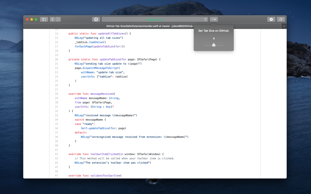The height and width of the screenshot is (194, 311).
Task: Click the github.com address bar
Action: [x=155, y=19]
